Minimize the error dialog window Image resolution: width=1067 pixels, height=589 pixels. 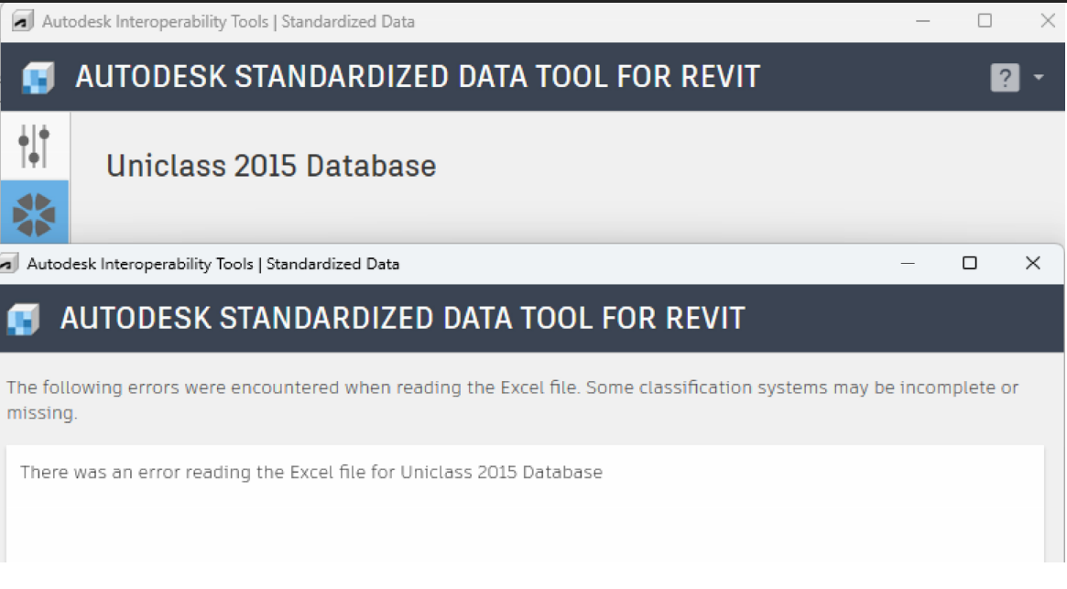click(x=909, y=264)
